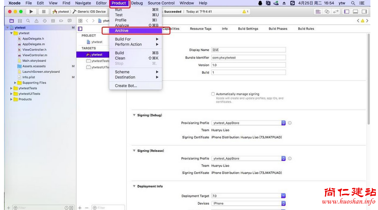Collapse the Signing (Release) section

point(134,151)
